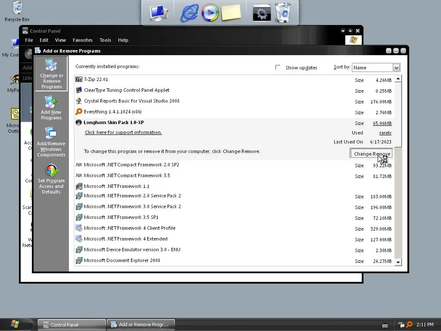Viewport: 441px width, 331px height.
Task: Select Microsoft Document Explorer 2008 entry
Action: coord(234,261)
